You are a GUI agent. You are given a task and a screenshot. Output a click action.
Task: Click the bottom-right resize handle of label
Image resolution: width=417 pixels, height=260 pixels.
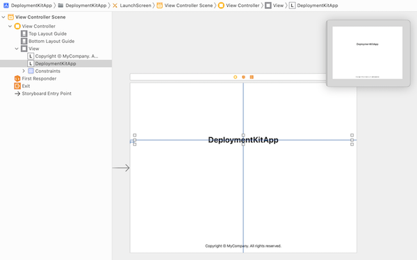pyautogui.click(x=352, y=144)
